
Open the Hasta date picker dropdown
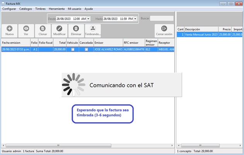[135, 19]
